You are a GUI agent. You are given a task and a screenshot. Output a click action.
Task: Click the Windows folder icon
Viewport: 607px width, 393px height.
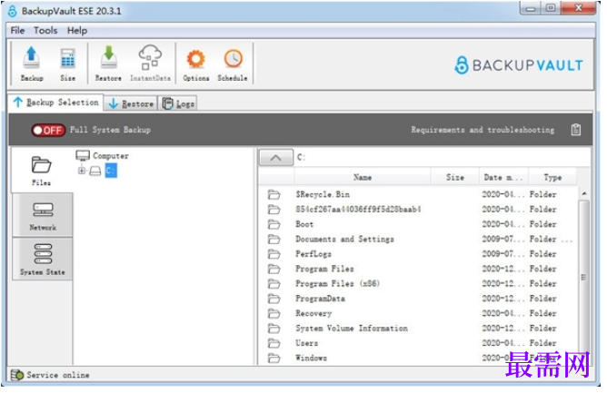[274, 358]
